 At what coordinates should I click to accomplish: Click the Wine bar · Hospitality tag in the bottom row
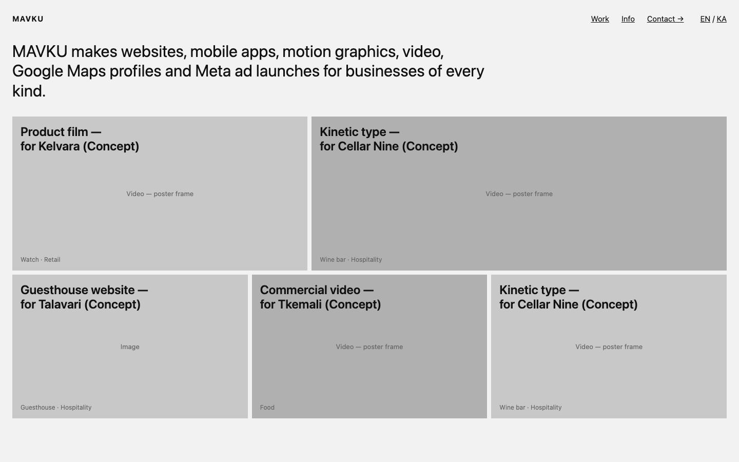(x=531, y=408)
